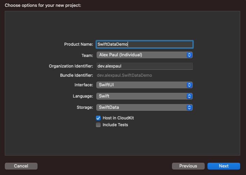Click the 'Product Name:' label
The image size is (246, 175).
[x=78, y=44]
